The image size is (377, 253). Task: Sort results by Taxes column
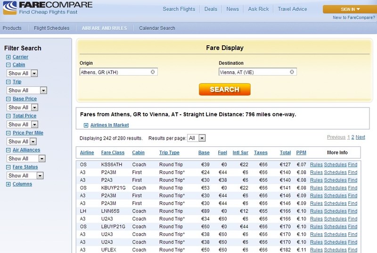261,152
